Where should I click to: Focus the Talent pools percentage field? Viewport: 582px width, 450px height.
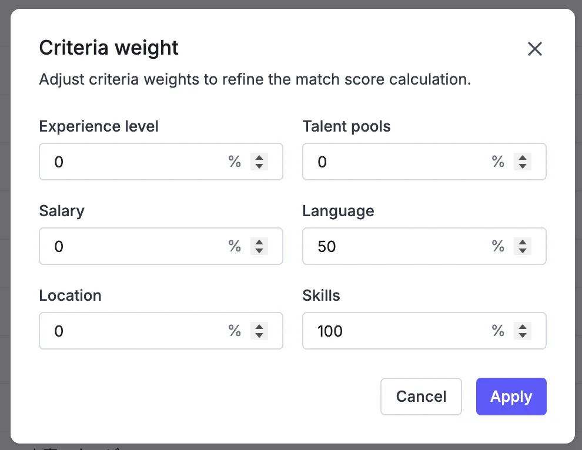pyautogui.click(x=400, y=162)
